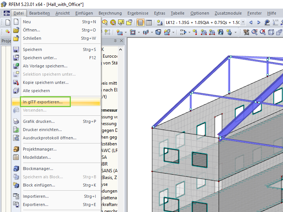Open 'Projektmanager...' from menu
Image resolution: width=283 pixels, height=212 pixels.
click(x=56, y=149)
